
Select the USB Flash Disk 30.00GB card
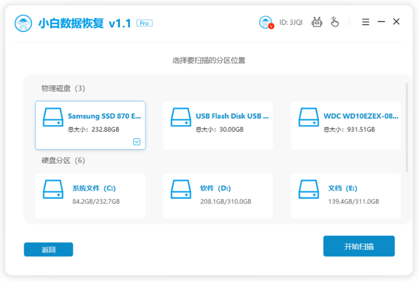pos(218,125)
